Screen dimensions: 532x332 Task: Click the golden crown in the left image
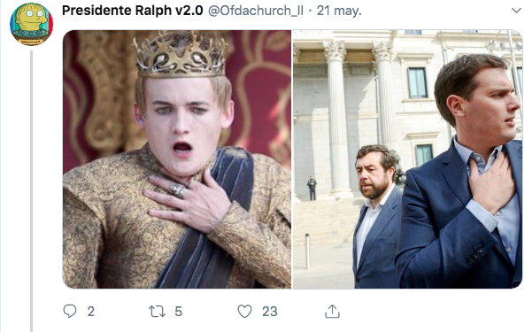pos(180,54)
